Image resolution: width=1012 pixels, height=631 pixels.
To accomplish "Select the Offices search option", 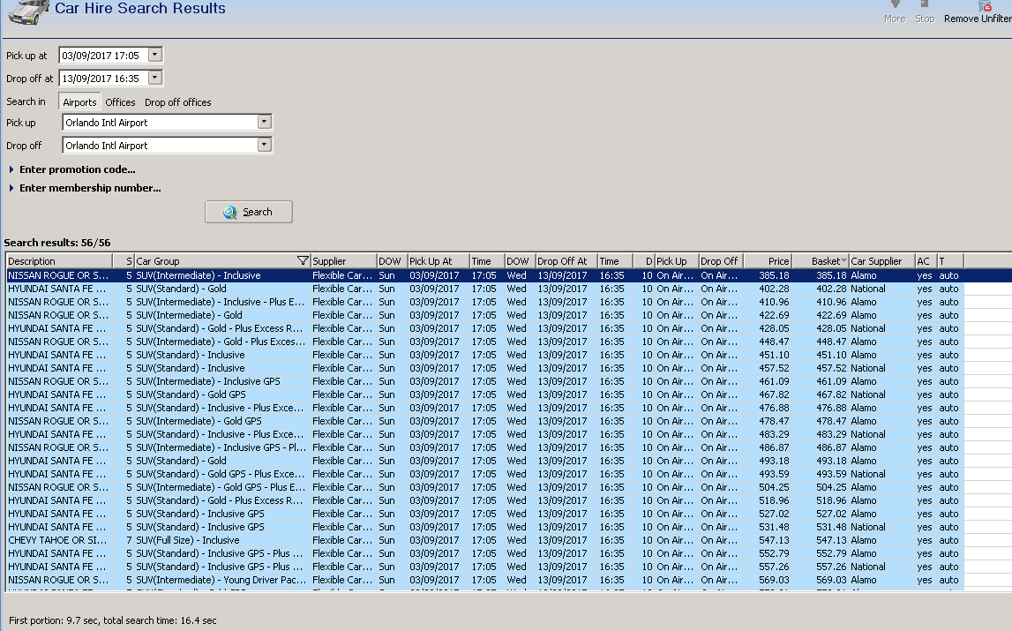I will click(121, 102).
